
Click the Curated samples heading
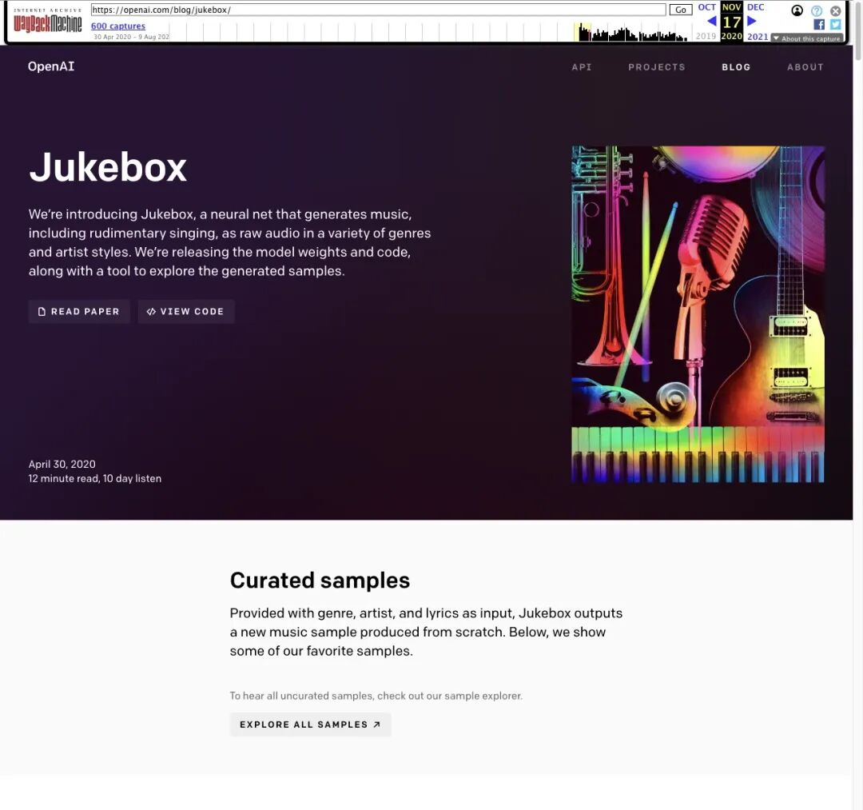pos(320,581)
